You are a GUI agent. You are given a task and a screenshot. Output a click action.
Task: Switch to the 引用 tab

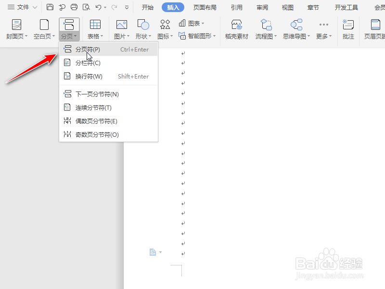237,7
